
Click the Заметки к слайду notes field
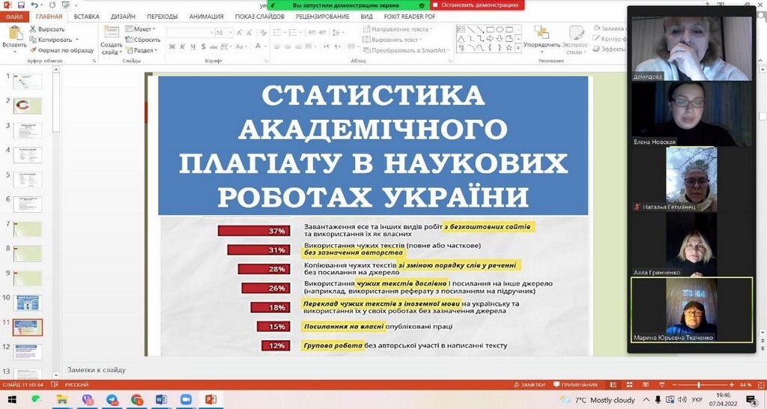click(x=97, y=370)
